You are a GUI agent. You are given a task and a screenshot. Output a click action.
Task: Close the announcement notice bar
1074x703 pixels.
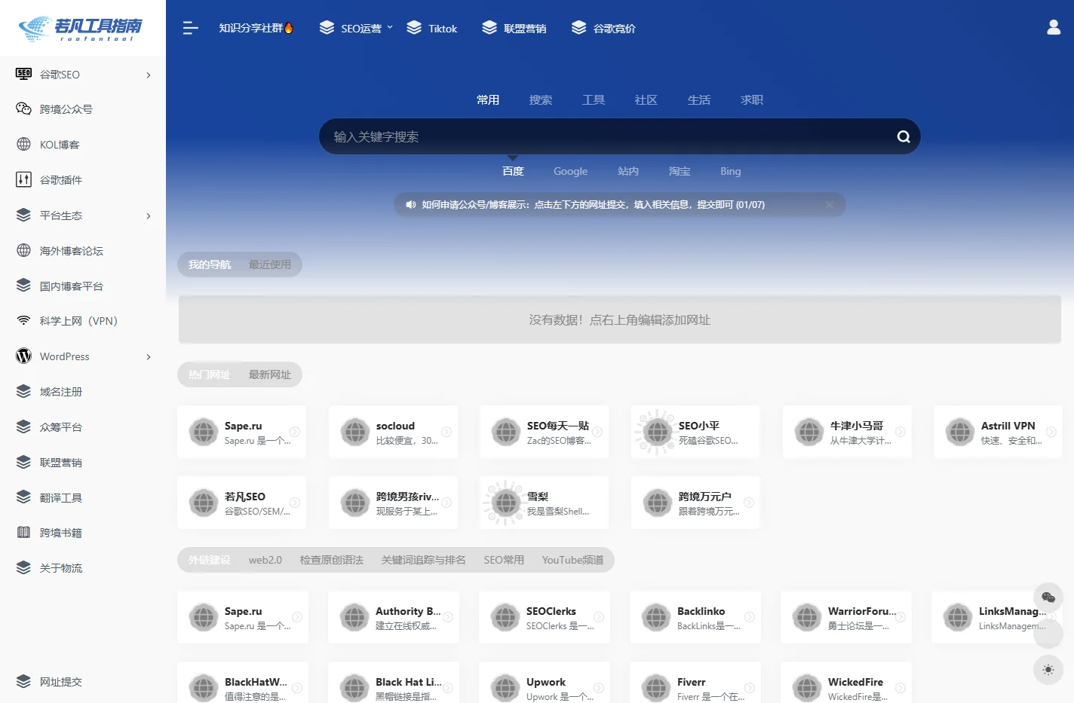830,204
